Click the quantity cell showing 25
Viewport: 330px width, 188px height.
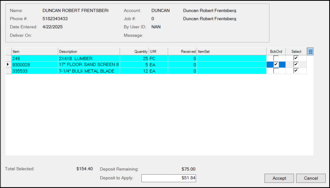[x=134, y=58]
